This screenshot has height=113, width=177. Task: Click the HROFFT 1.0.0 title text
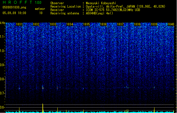pos(22,2)
